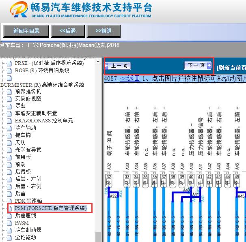The width and height of the screenshot is (246, 242).
Task: Select 拖车钩 entry
Action: 23,135
